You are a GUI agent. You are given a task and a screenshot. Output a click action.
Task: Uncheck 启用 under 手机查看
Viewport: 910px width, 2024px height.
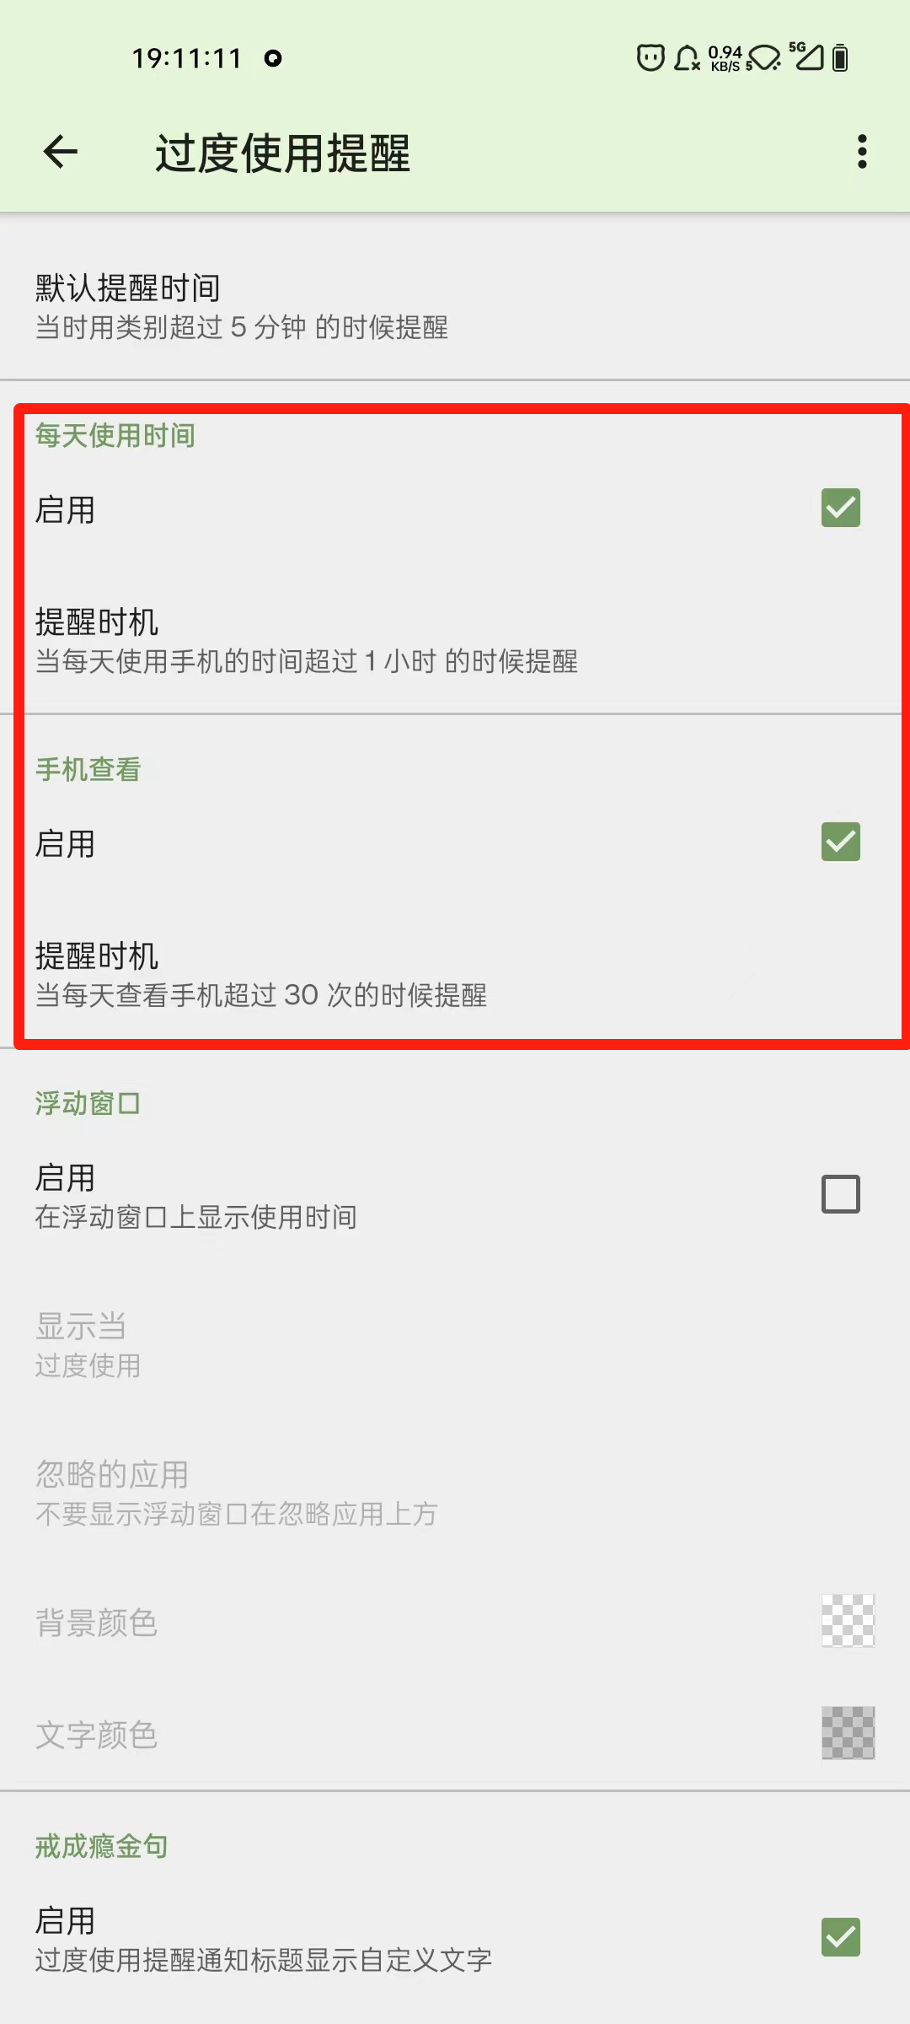pyautogui.click(x=840, y=842)
